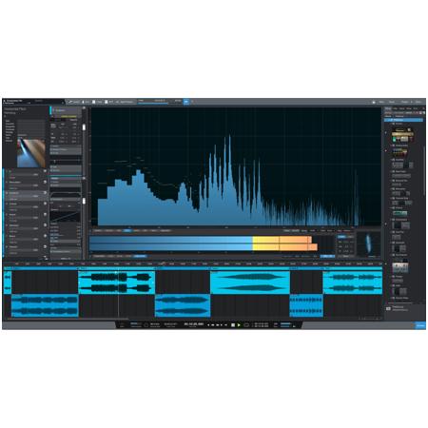Click the album artwork thumbnail
The image size is (428, 428).
[31, 152]
